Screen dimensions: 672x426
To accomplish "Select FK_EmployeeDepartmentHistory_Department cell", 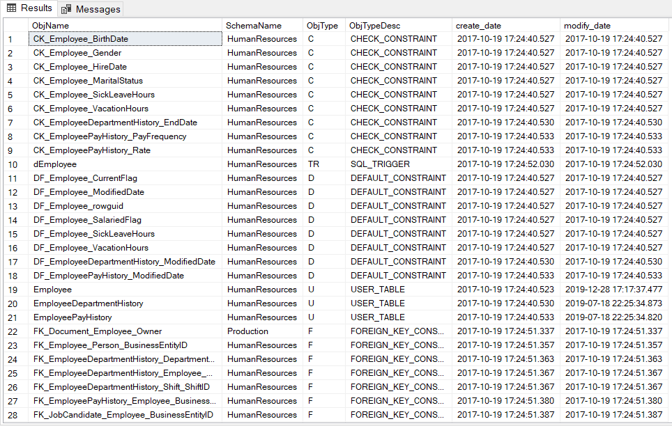I will coord(125,359).
